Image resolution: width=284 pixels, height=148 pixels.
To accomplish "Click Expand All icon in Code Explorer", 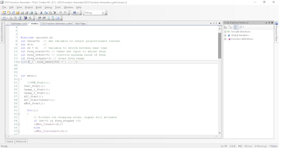I will coord(226,27).
